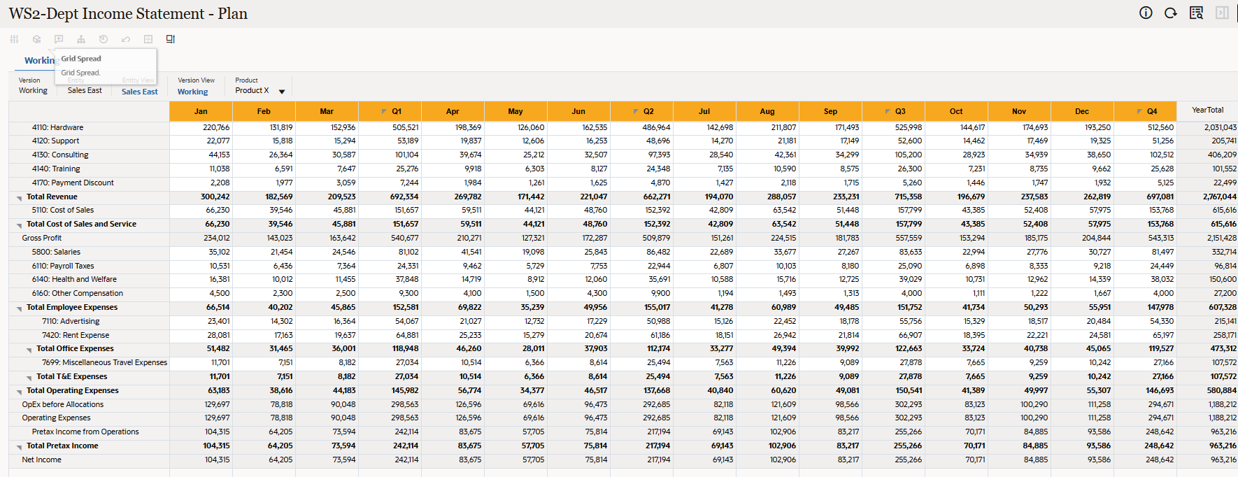1238x477 pixels.
Task: Select the May column header
Action: 515,111
